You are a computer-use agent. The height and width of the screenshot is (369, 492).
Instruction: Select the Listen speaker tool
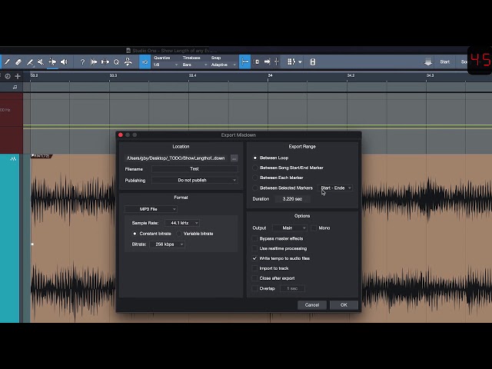tap(64, 61)
